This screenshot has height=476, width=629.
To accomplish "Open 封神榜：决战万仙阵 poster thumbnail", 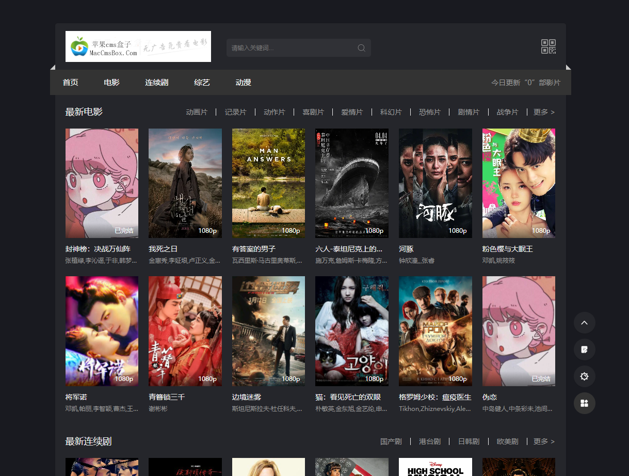I will 102,183.
